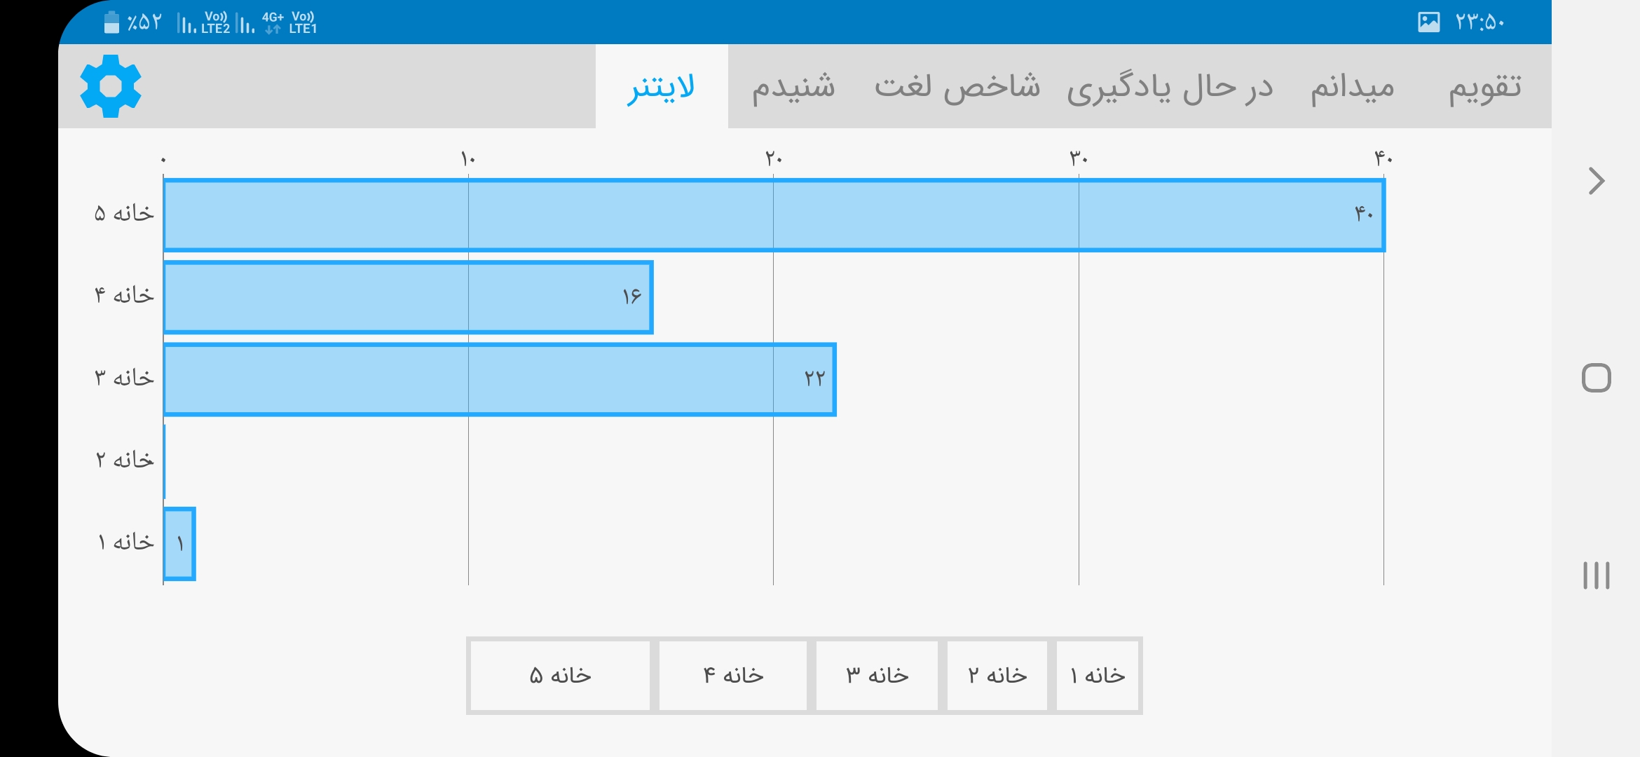Open the در حال یادگیری tab
1640x757 pixels.
(1170, 86)
